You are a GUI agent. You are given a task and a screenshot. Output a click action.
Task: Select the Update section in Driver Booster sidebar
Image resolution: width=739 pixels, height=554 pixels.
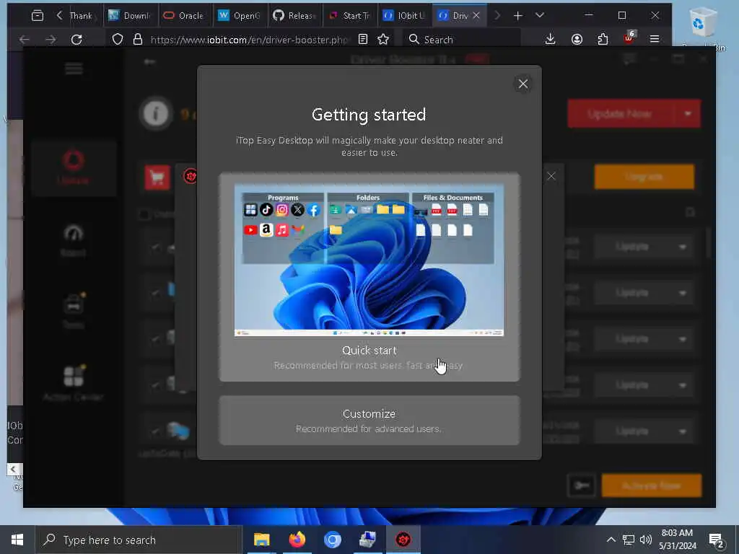pyautogui.click(x=74, y=167)
